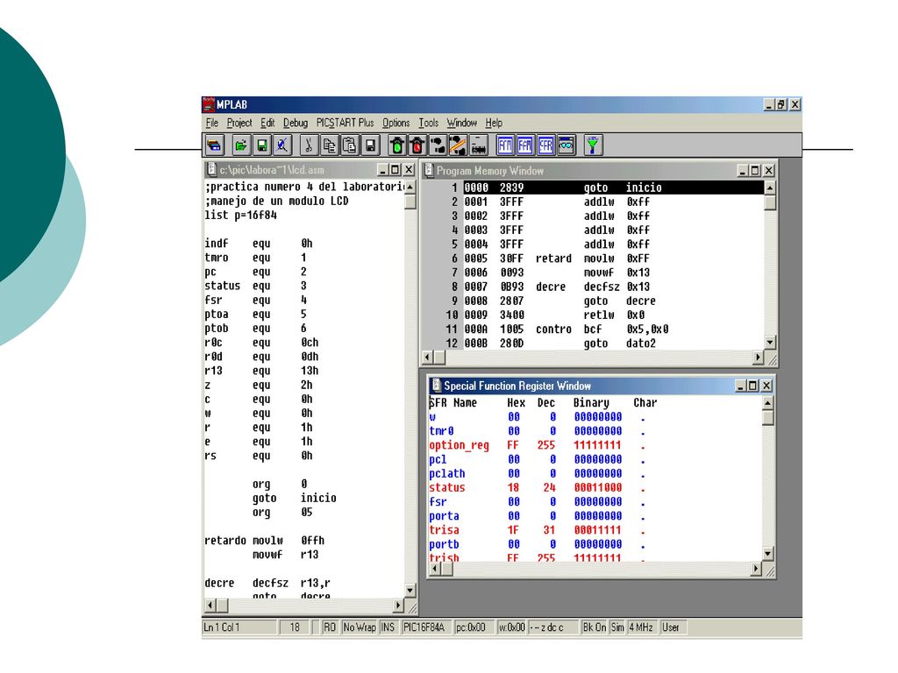Halt the processor with the red traffic light

(x=417, y=145)
